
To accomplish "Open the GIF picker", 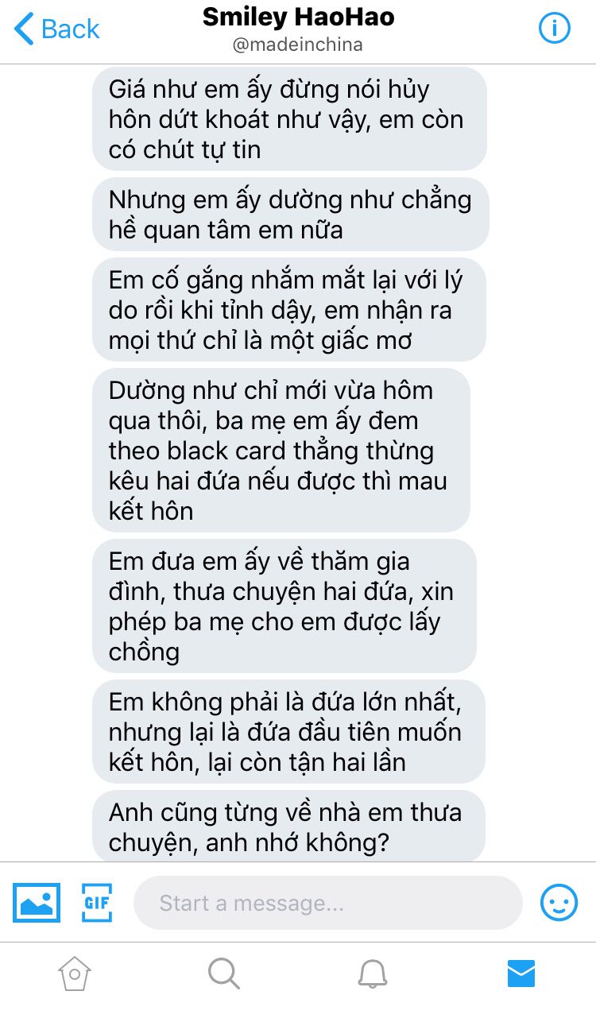I will pyautogui.click(x=96, y=903).
